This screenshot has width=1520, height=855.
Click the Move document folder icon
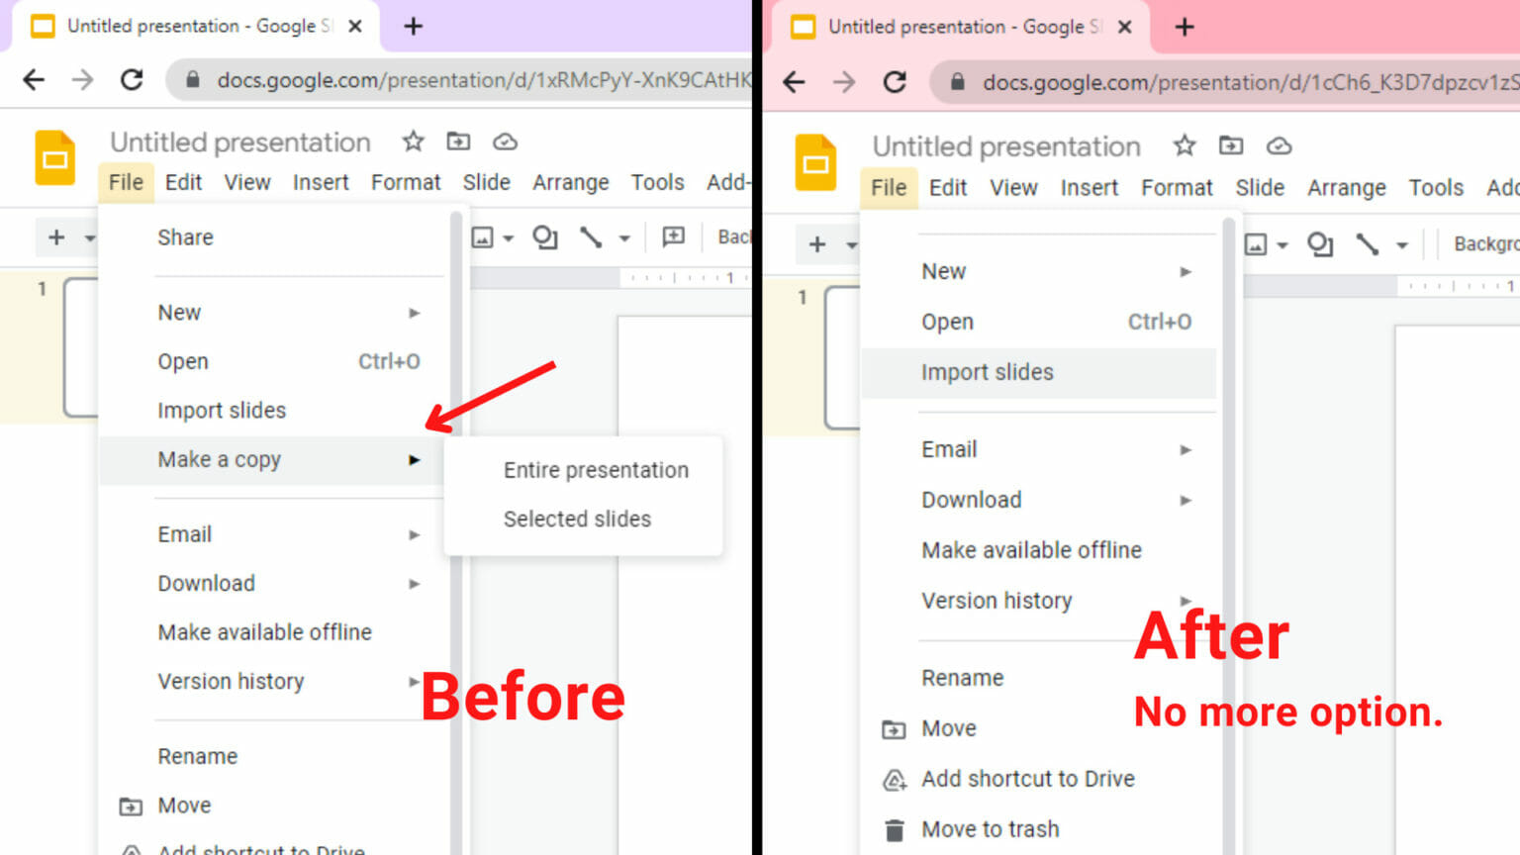point(457,142)
